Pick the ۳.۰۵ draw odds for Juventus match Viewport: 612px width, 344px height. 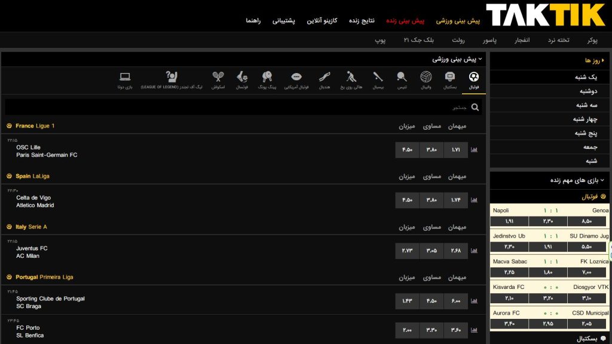tap(432, 251)
